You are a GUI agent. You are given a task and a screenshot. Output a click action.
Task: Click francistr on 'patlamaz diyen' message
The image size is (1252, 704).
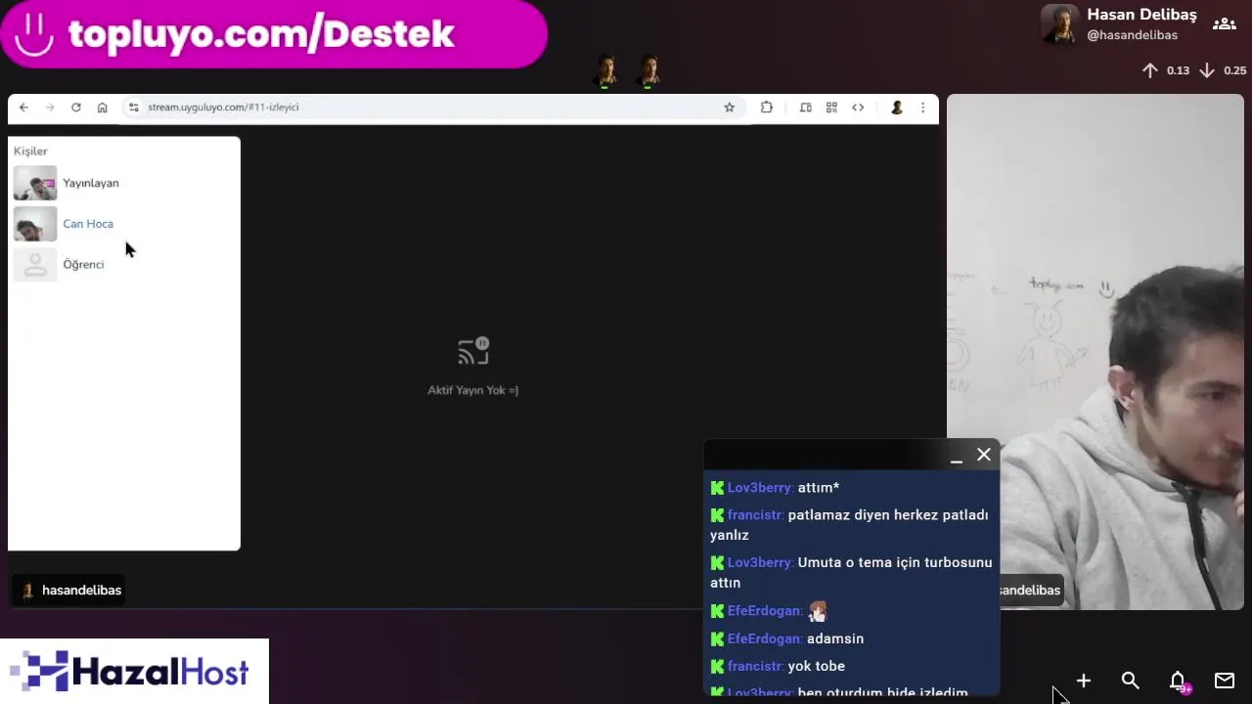click(755, 515)
